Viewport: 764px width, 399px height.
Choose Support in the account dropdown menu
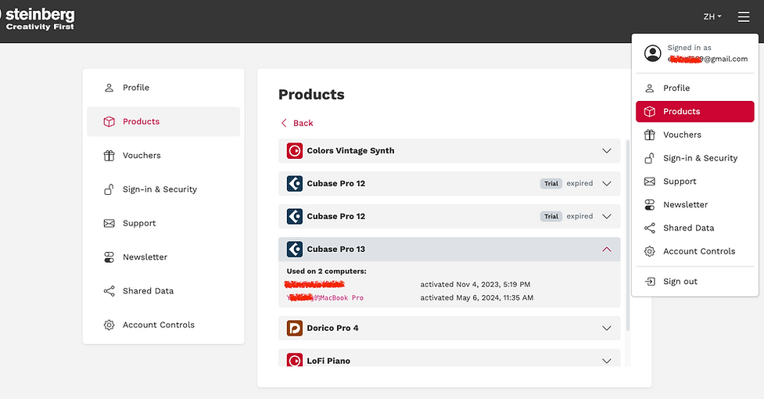695,182
